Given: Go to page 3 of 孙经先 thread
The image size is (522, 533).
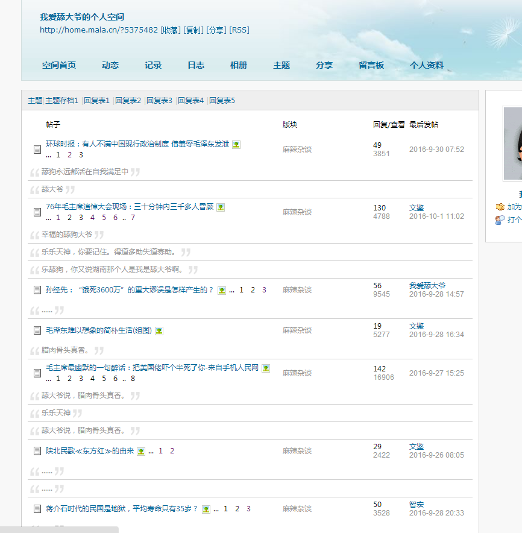Looking at the screenshot, I should coord(264,290).
